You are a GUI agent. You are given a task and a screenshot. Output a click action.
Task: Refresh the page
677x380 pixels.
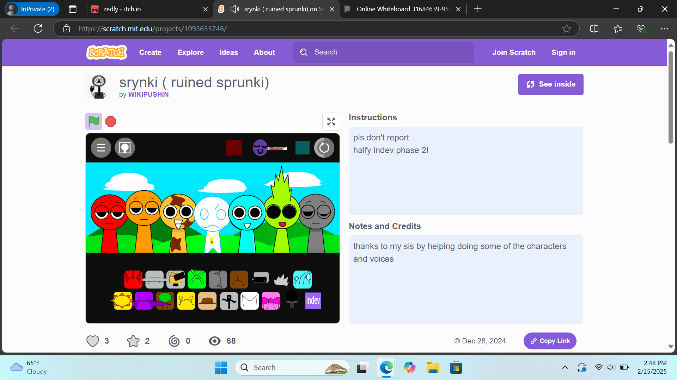click(x=38, y=28)
